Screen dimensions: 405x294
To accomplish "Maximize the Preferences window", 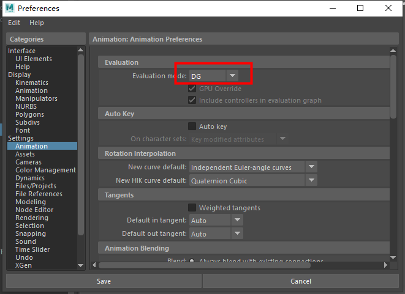I will (360, 8).
